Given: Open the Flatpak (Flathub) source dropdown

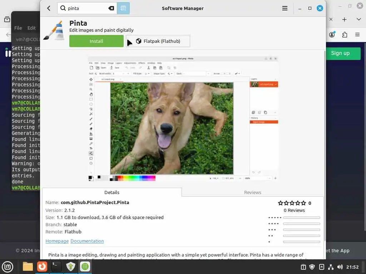Looking at the screenshot, I should pyautogui.click(x=158, y=41).
